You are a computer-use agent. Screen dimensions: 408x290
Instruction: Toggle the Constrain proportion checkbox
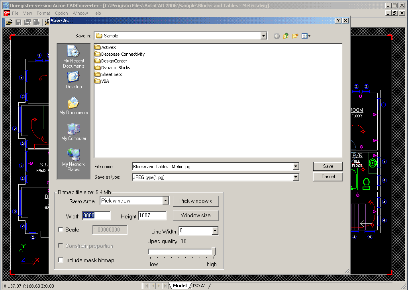(x=61, y=246)
